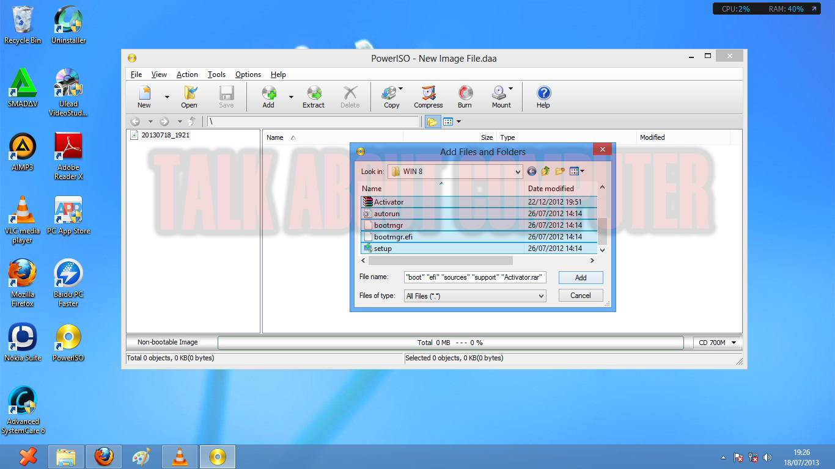Open the Files of type dropdown
Viewport: 835px width, 469px height.
tap(475, 296)
